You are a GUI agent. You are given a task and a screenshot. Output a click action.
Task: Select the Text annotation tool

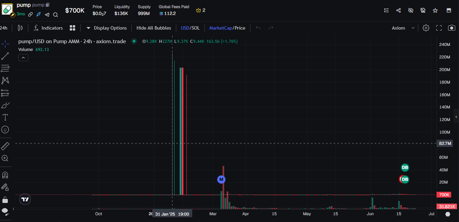(x=5, y=117)
